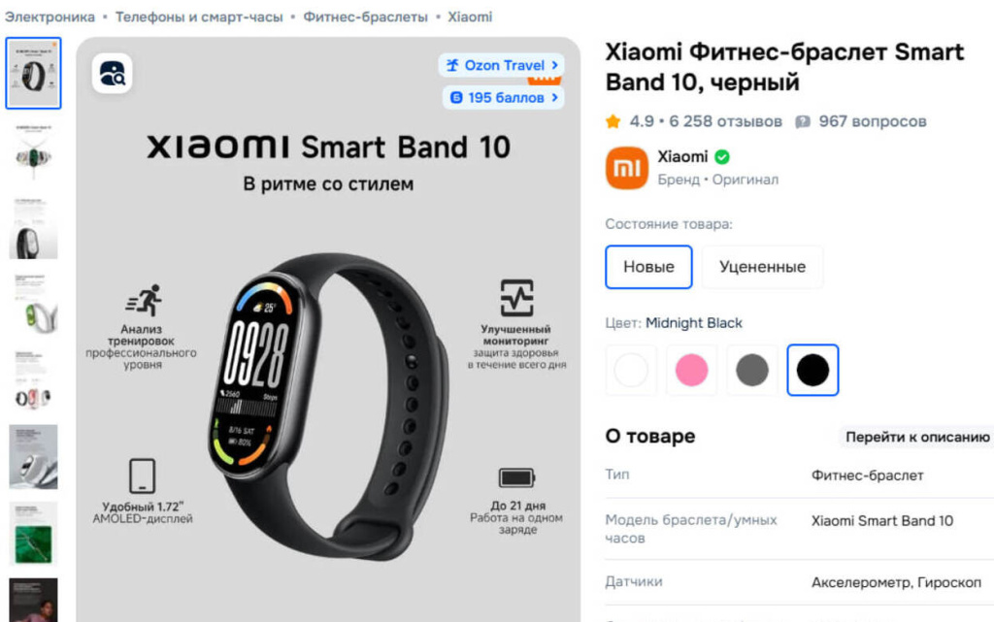Click the questions speech bubble icon
994x622 pixels.
point(803,121)
